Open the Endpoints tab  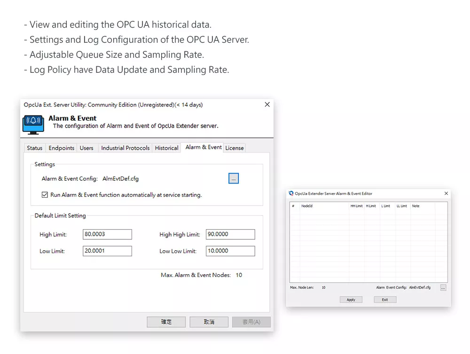point(62,148)
